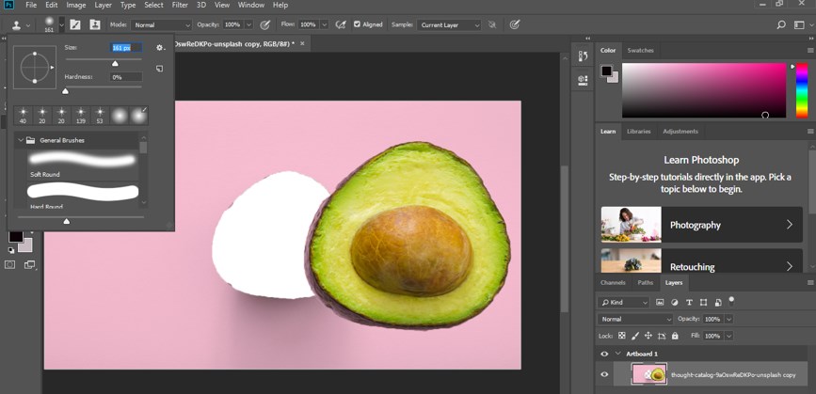Click the brush Size input field
This screenshot has width=816, height=394.
pos(125,48)
